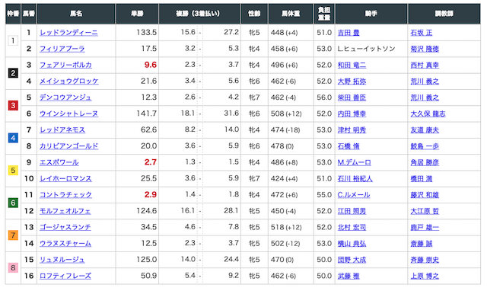Viewport: 487px width, 291px height.
Task: Click the blue frame number 4 badge
Action: 13,138
